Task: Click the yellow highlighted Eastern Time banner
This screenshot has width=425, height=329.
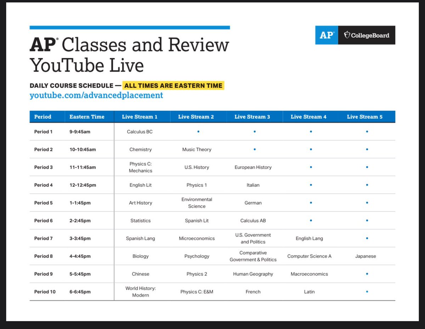Action: (x=173, y=85)
